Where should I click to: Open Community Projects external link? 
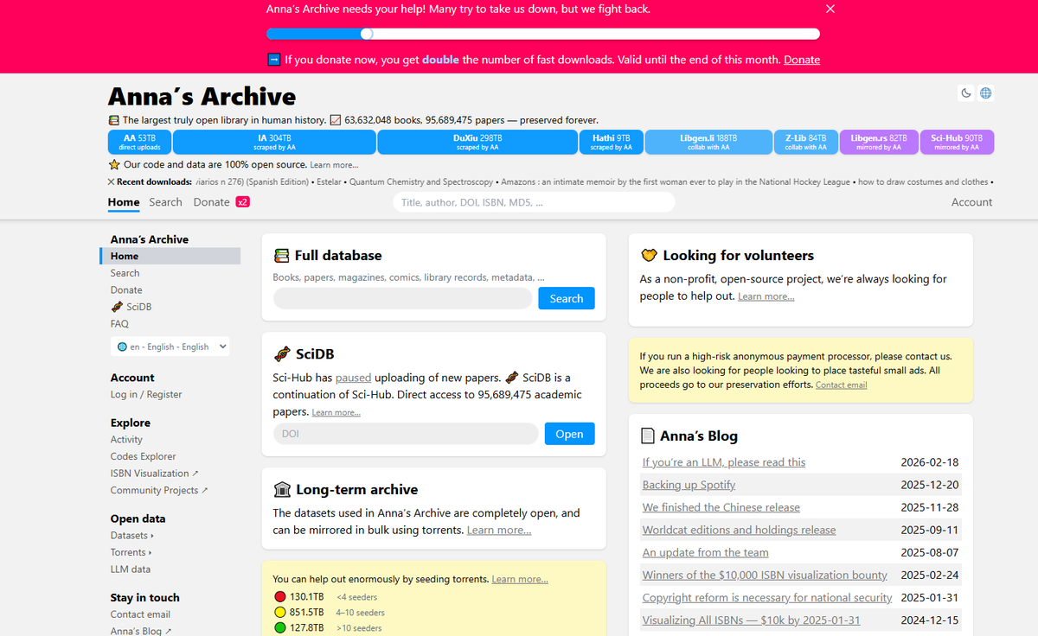[x=159, y=490]
